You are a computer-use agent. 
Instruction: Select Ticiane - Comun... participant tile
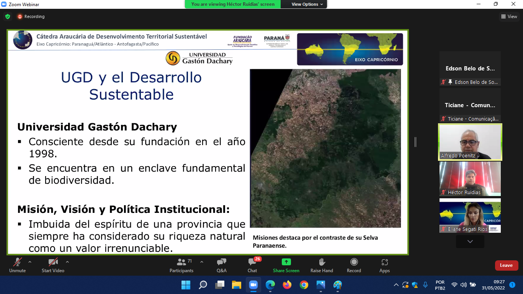tap(470, 105)
